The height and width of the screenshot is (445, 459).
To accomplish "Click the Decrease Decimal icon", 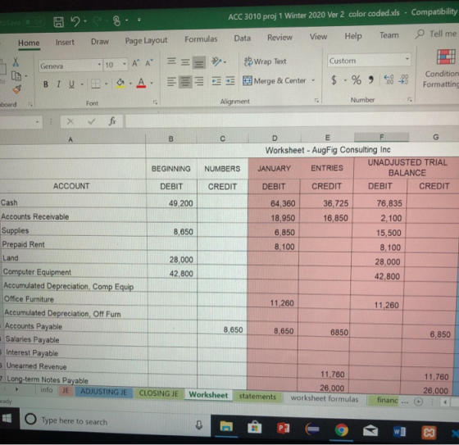I will click(x=403, y=79).
